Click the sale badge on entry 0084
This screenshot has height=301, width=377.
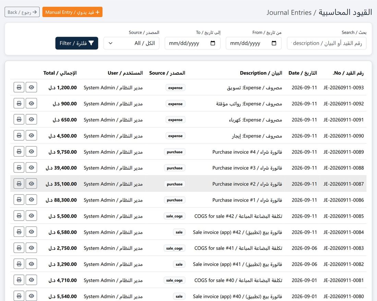coord(179,232)
